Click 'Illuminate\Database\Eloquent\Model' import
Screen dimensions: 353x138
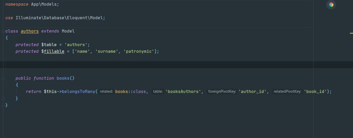click(x=59, y=18)
